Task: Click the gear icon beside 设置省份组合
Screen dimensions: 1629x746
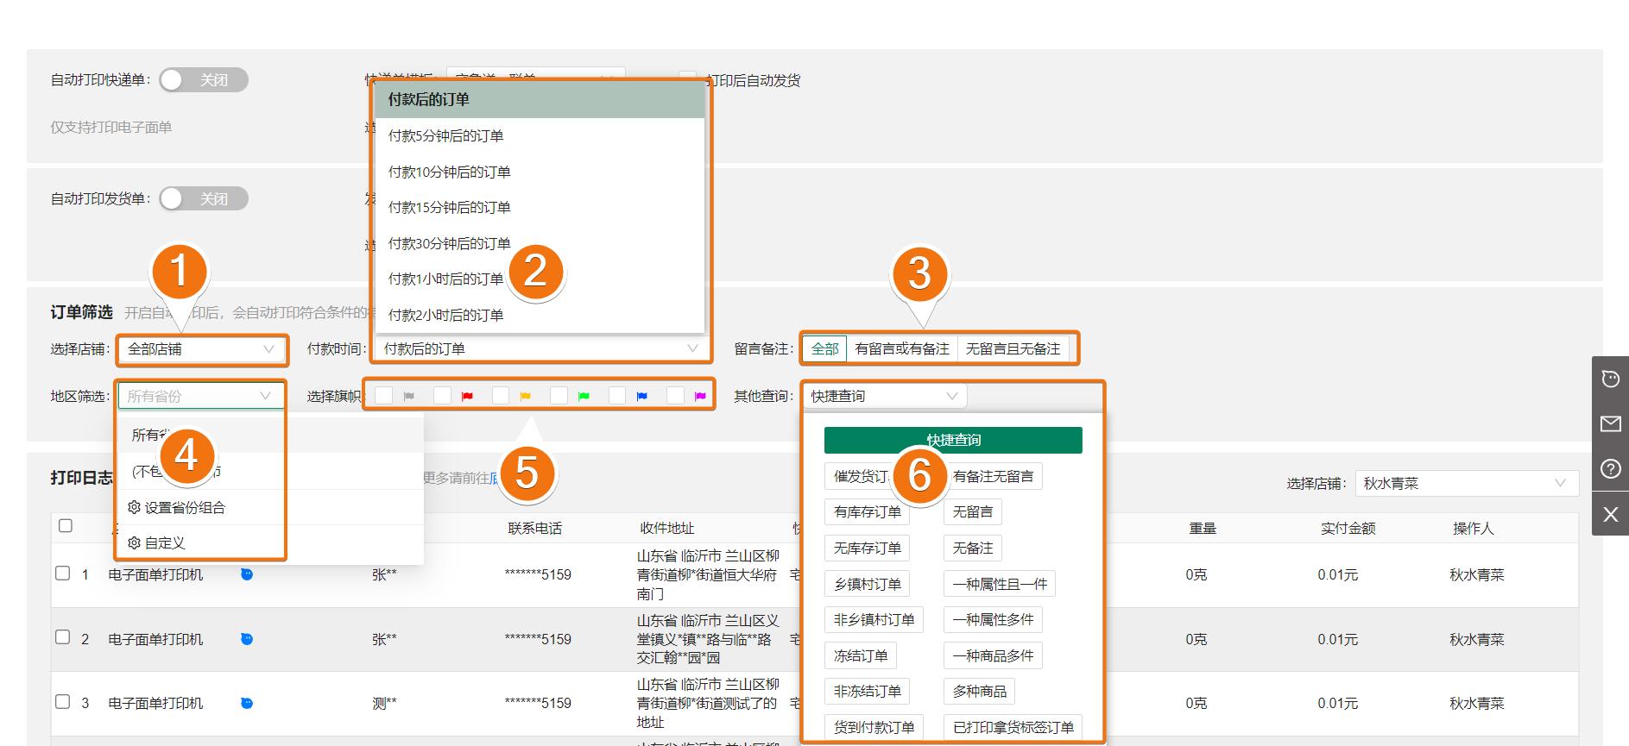Action: (134, 507)
